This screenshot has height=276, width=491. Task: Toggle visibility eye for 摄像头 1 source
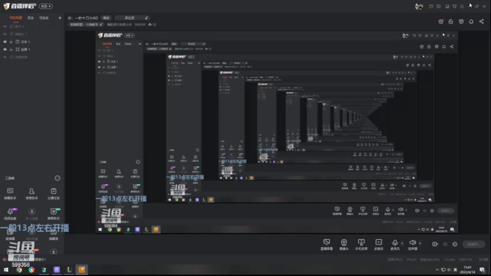[x=5, y=34]
